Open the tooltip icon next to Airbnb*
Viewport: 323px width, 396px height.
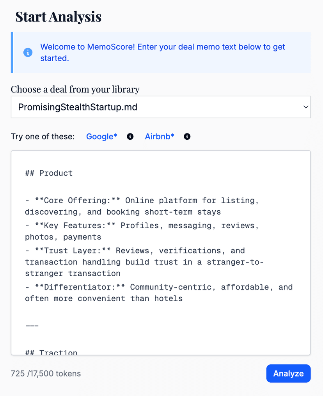click(187, 136)
